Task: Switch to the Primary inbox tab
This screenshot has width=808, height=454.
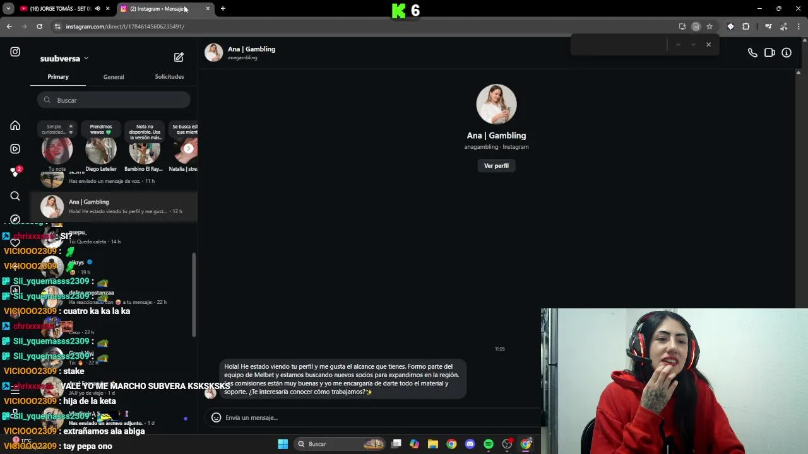Action: click(58, 77)
